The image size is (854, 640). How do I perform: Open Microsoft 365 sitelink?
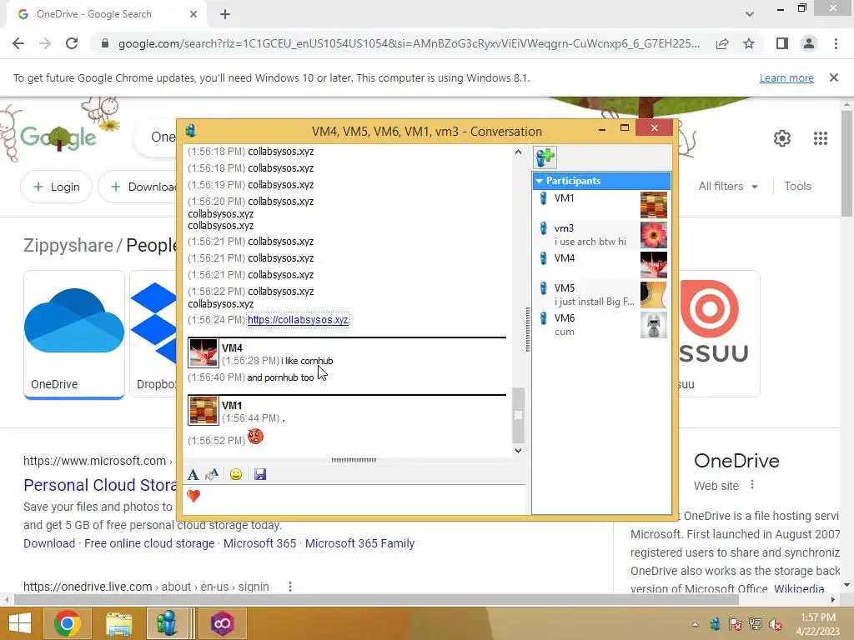click(260, 543)
